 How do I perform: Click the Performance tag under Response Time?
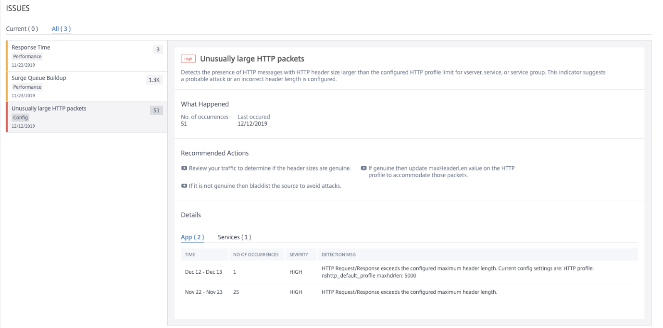click(x=27, y=57)
